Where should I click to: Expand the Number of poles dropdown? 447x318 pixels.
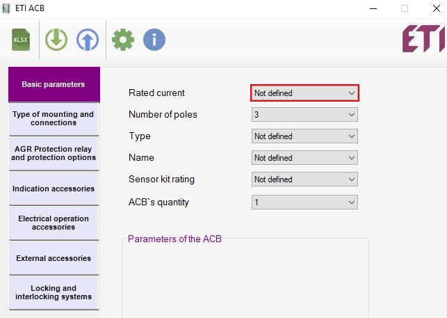tap(304, 115)
